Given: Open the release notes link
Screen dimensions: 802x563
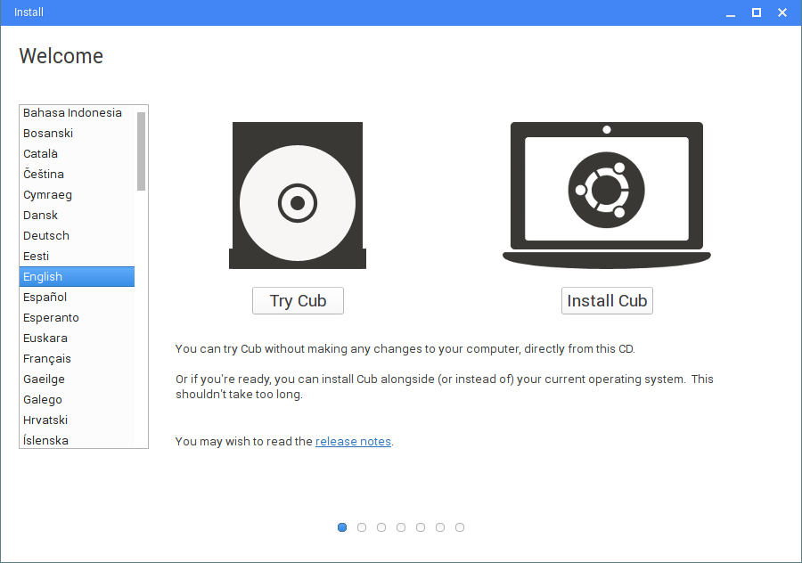Looking at the screenshot, I should pos(353,441).
